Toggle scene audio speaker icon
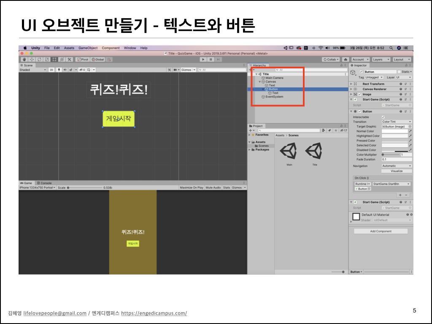Viewport: 432px width, 324px height. 65,70
